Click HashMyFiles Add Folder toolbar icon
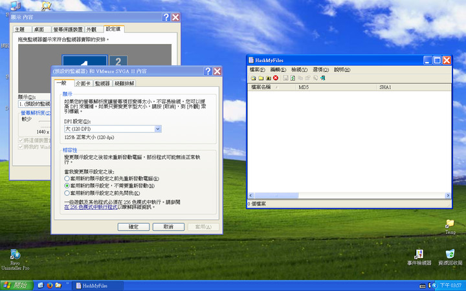466x291 pixels. pyautogui.click(x=261, y=78)
